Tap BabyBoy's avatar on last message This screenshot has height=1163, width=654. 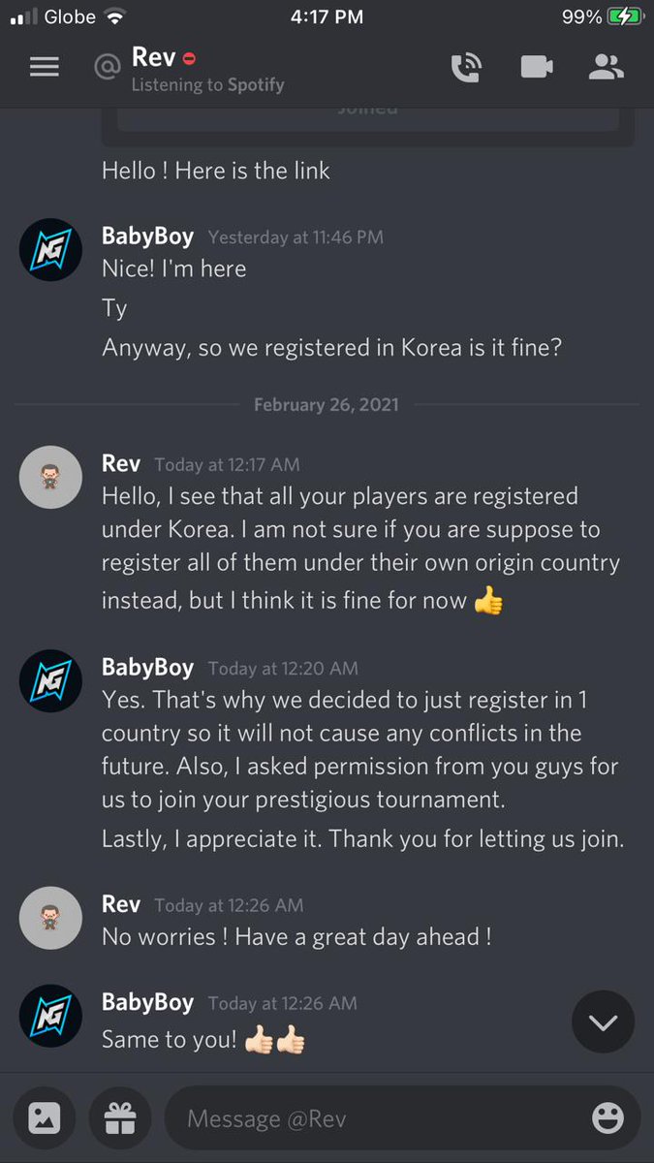[x=50, y=1015]
